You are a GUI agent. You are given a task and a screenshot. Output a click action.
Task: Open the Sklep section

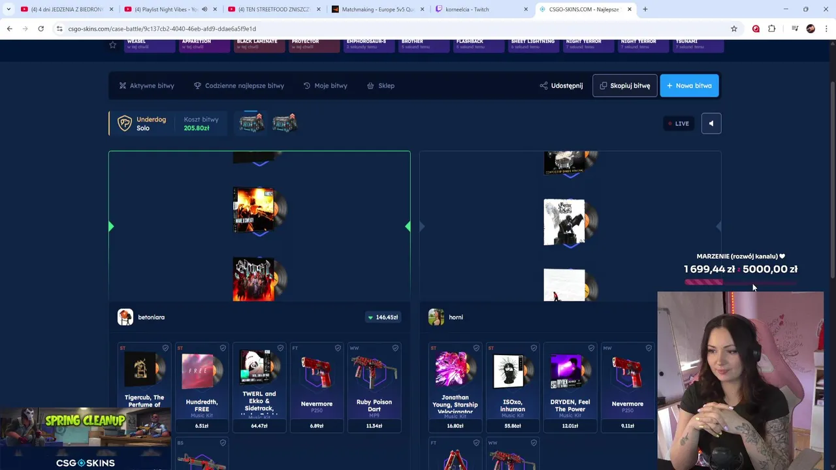coord(381,86)
